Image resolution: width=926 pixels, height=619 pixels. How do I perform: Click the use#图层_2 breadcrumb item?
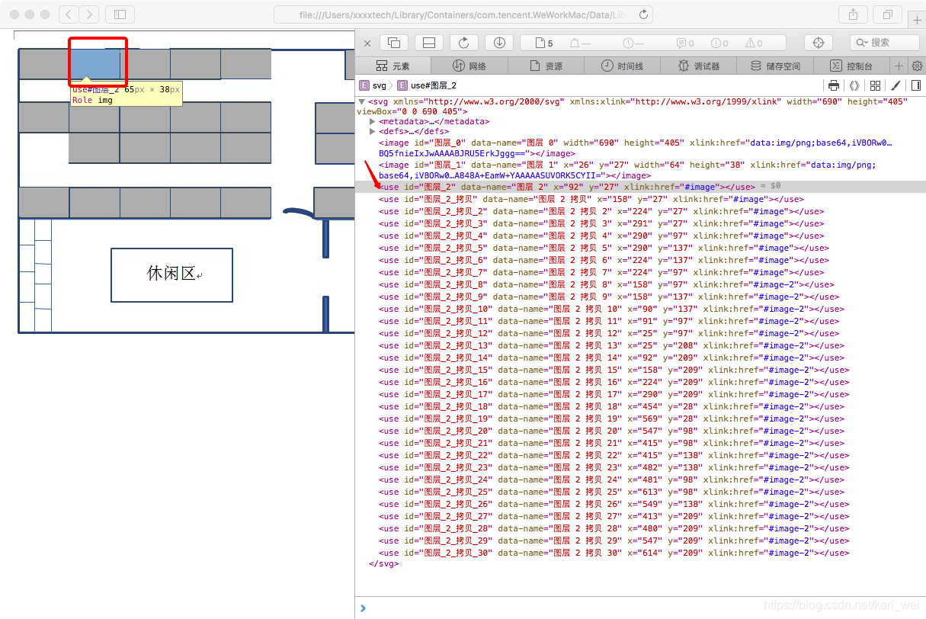[428, 85]
